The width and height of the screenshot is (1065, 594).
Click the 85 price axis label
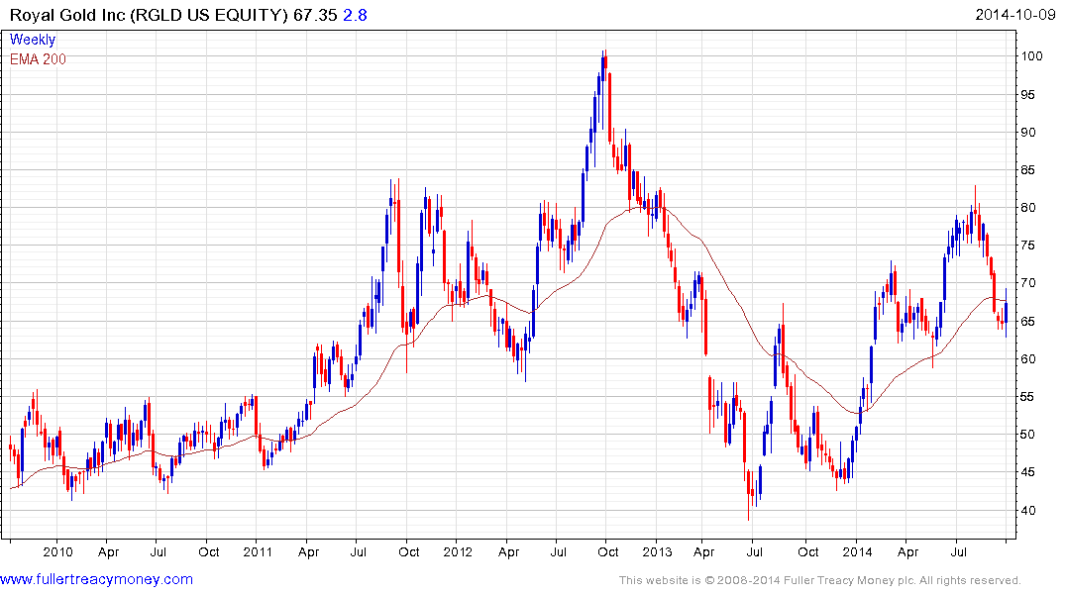[1029, 169]
